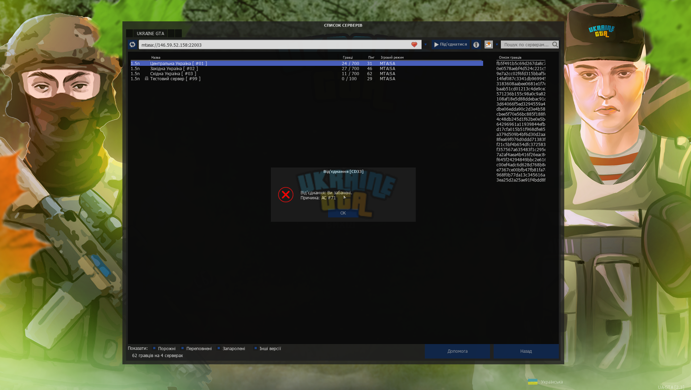This screenshot has width=691, height=390.
Task: Sort by the Пінг column header
Action: pyautogui.click(x=371, y=58)
